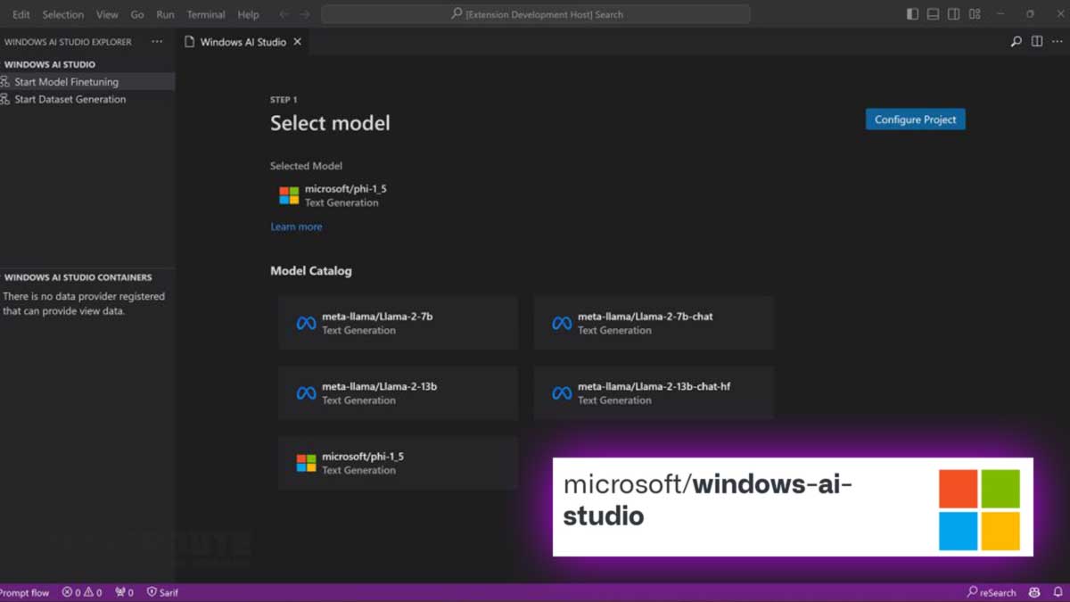Open the search magnifier in the editor toolbar

(1017, 41)
